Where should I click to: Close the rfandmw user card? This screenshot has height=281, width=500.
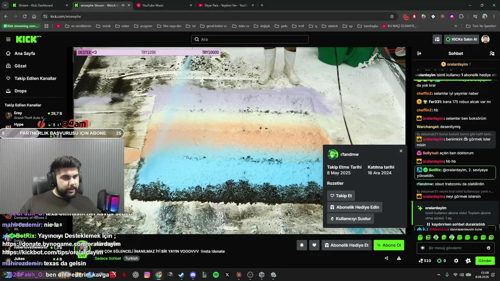401,151
